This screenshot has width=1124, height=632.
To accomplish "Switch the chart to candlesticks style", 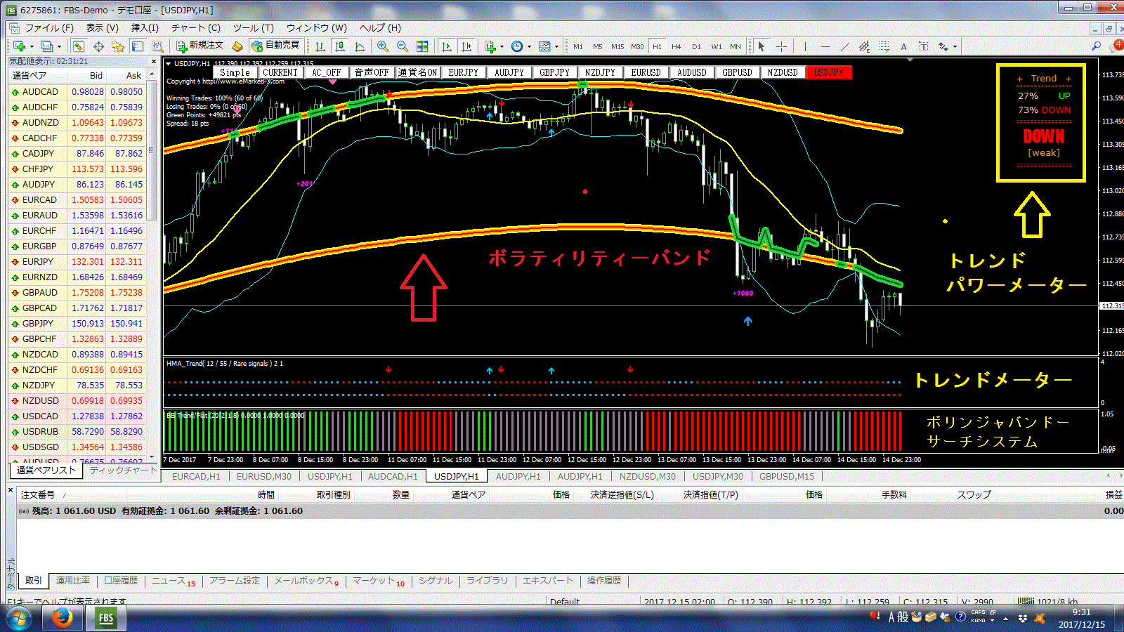I will (x=340, y=46).
